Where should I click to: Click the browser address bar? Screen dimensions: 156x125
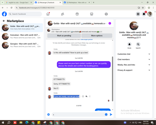point(77,7)
